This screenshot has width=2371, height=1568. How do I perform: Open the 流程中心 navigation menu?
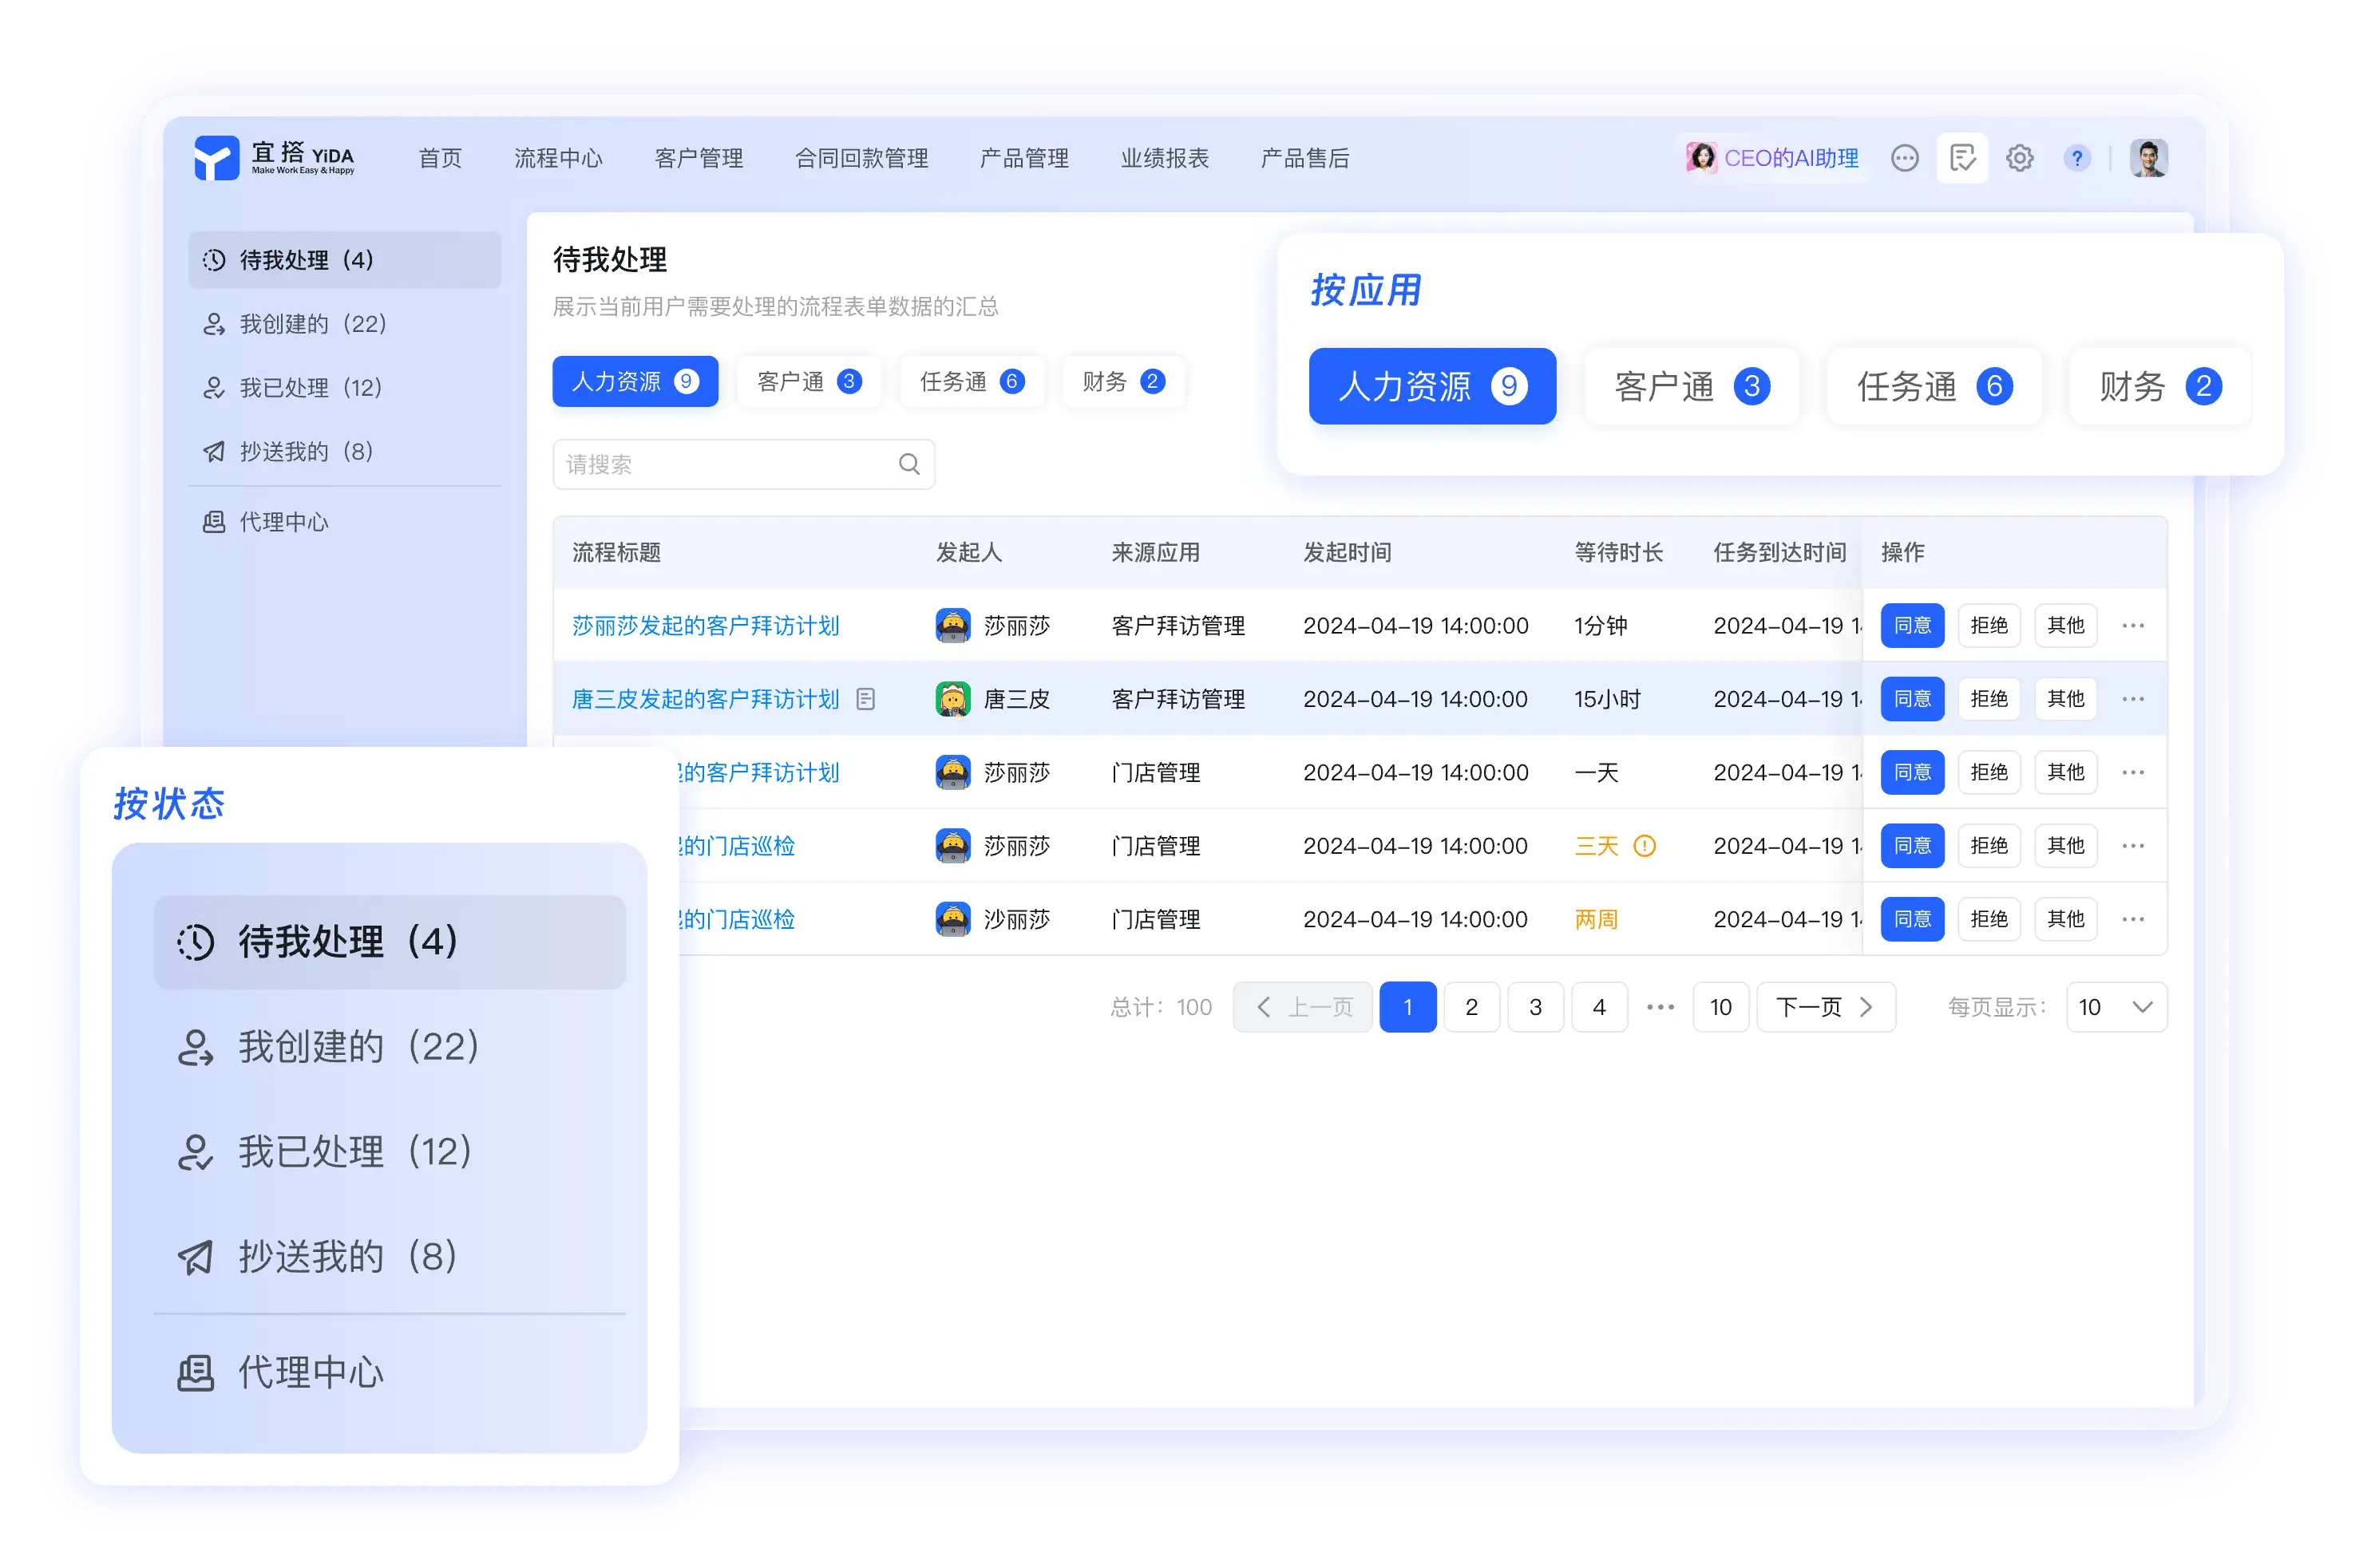pyautogui.click(x=558, y=158)
